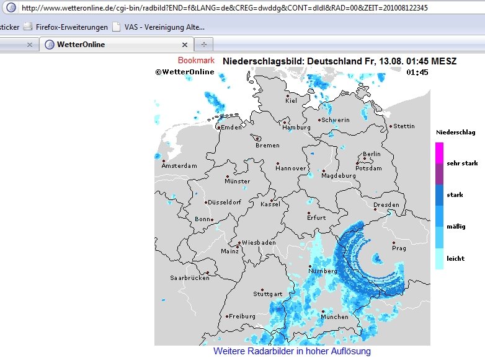The height and width of the screenshot is (358, 485).
Task: Close the tab left of WetterOnline
Action: click(30, 45)
